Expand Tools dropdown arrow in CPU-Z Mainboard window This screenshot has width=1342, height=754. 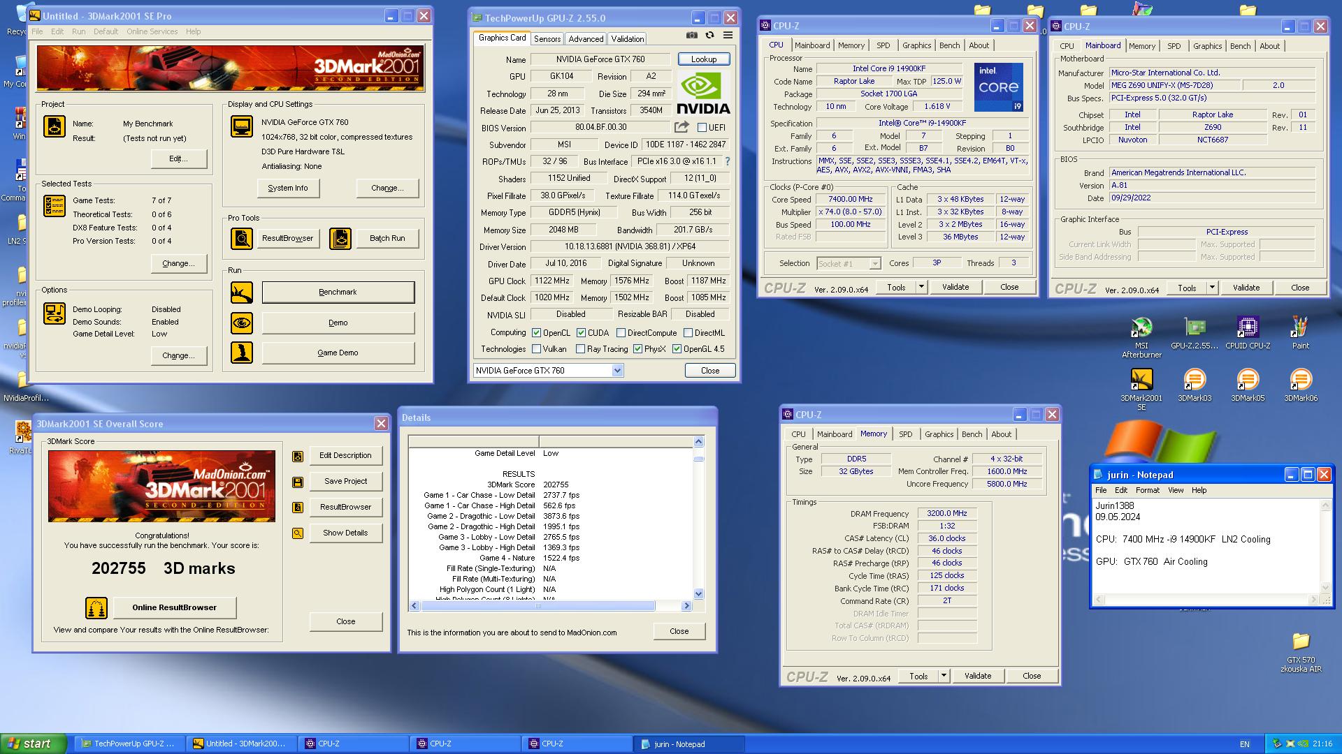[x=1212, y=288]
